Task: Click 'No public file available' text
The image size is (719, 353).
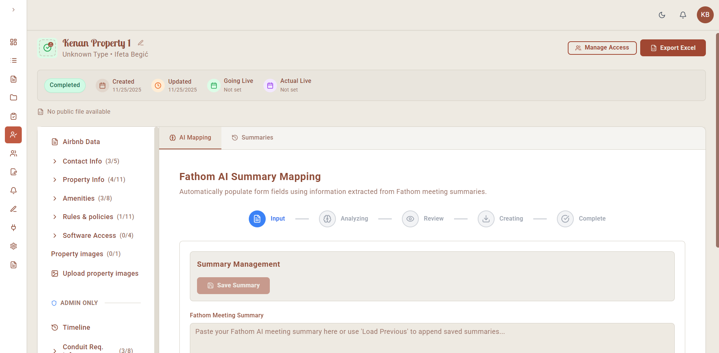Action: click(x=79, y=112)
